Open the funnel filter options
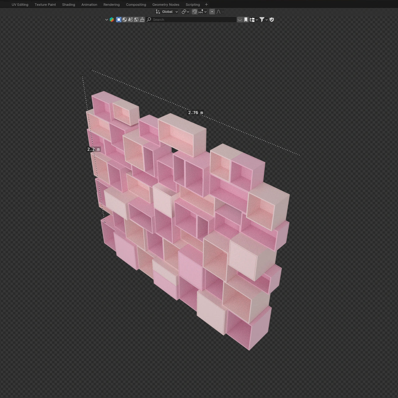The height and width of the screenshot is (398, 398). [x=263, y=20]
